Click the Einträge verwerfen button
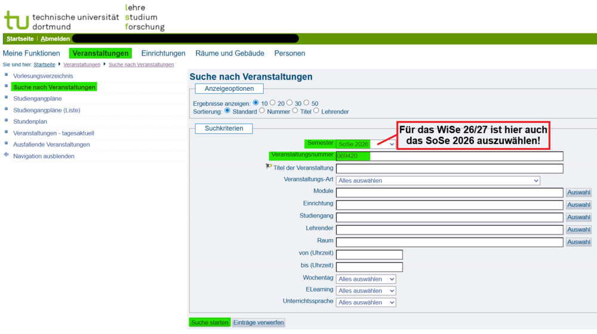Viewport: 597px width, 334px height. pyautogui.click(x=259, y=323)
